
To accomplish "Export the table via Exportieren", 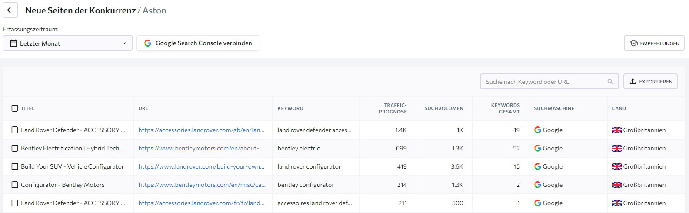I will click(x=650, y=81).
